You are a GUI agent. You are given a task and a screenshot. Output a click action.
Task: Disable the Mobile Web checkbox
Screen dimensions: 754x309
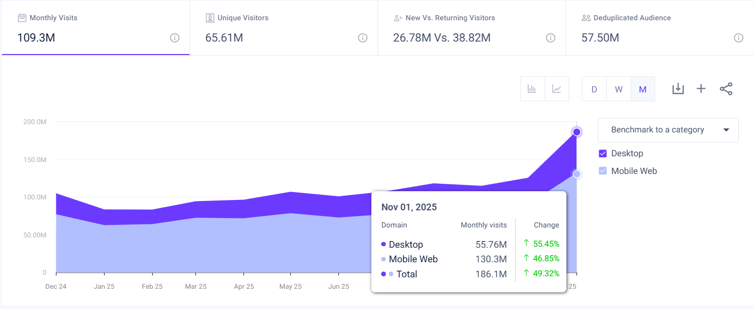click(603, 171)
